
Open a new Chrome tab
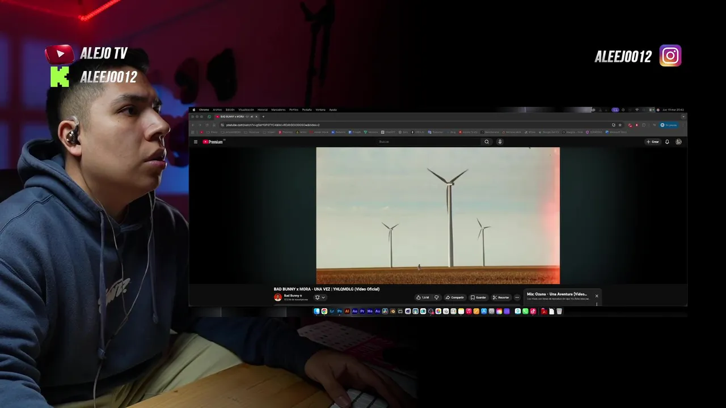click(263, 117)
